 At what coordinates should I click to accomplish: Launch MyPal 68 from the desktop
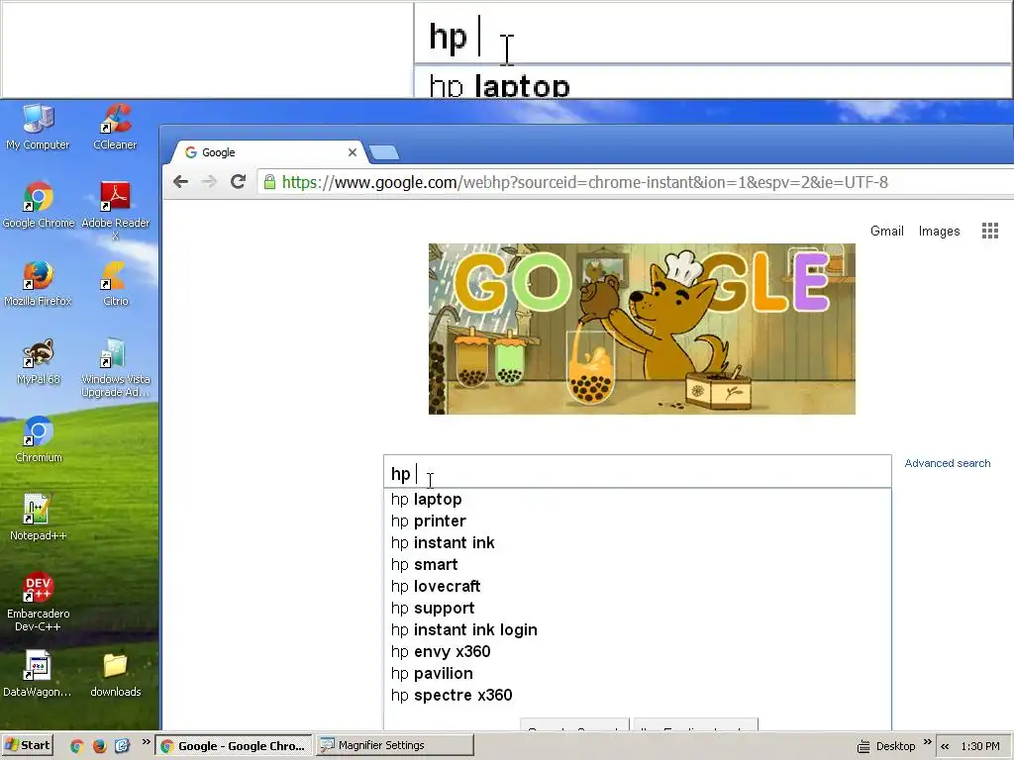39,361
